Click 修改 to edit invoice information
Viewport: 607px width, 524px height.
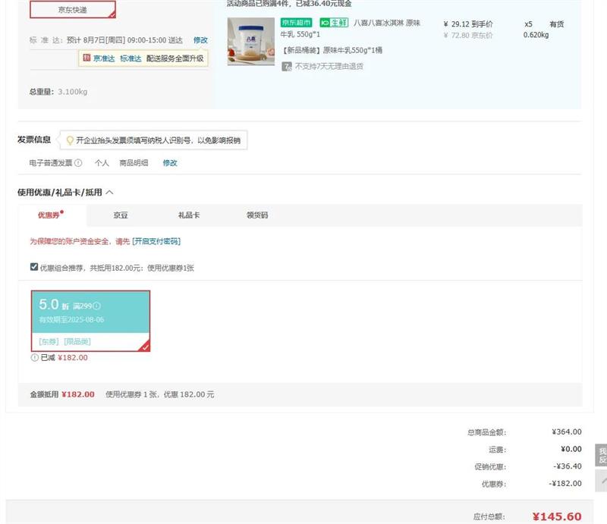click(x=170, y=163)
